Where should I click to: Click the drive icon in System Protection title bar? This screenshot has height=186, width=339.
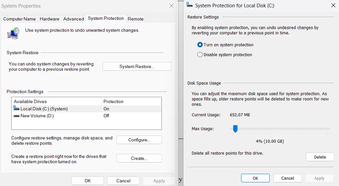[189, 5]
